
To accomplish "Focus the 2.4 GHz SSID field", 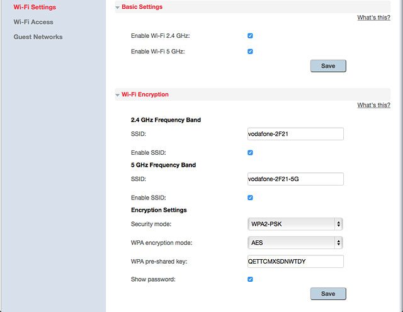I will 295,134.
